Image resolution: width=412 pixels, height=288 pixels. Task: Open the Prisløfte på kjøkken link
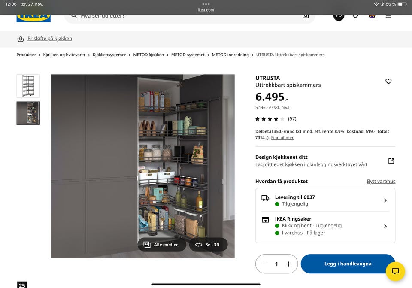point(50,39)
